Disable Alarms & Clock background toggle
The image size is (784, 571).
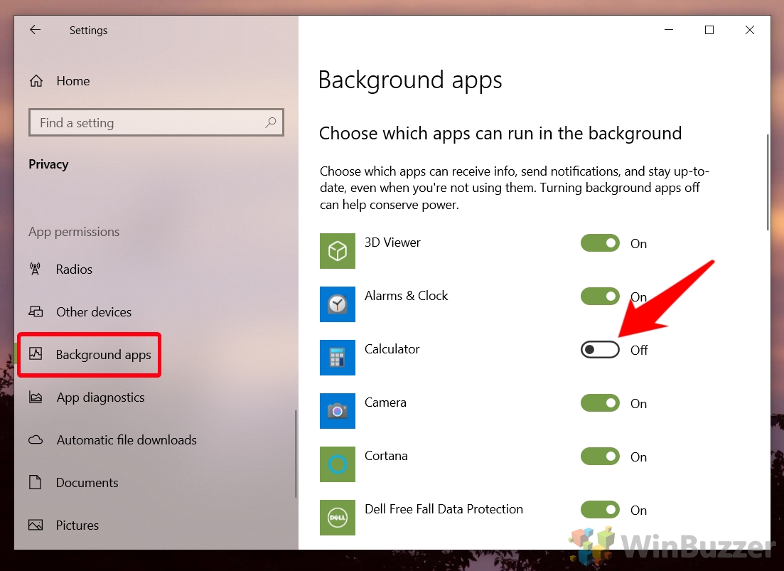600,296
